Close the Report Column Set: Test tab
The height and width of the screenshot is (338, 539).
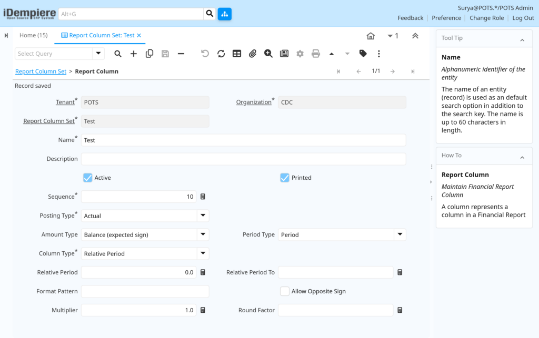139,35
